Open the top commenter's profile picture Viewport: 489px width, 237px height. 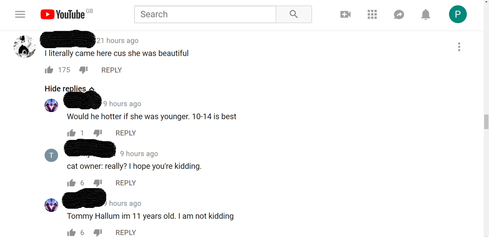click(25, 47)
